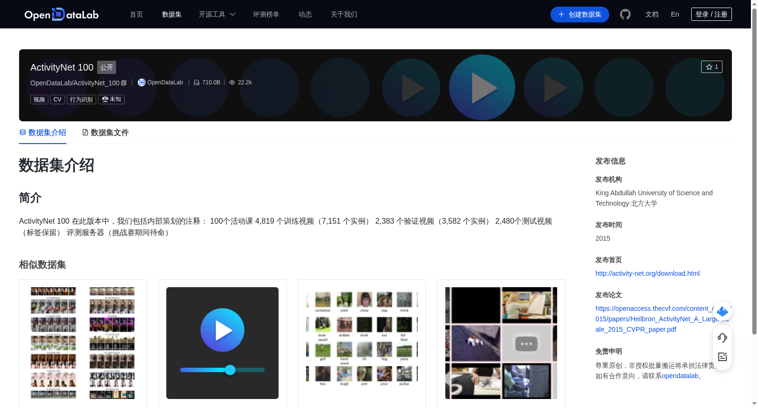This screenshot has width=758, height=408.
Task: Click the opendatalab contact link
Action: tap(680, 376)
